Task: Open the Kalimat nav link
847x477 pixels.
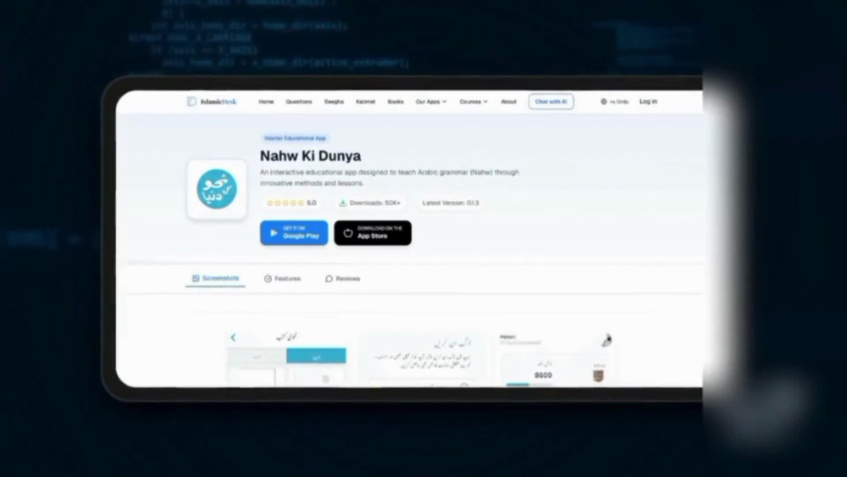Action: click(x=365, y=102)
